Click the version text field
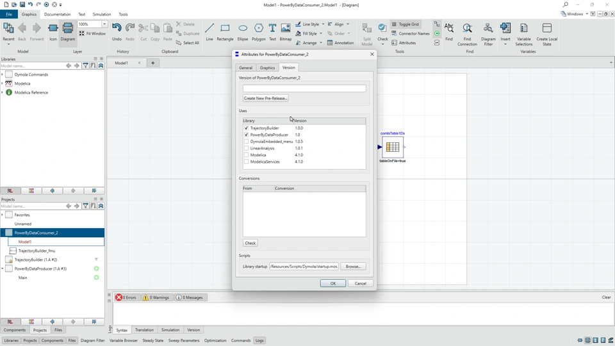Viewport: 615px width, 346px height. point(304,88)
